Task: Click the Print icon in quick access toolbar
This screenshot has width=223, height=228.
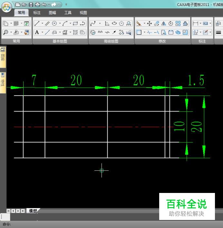Action: pos(37,5)
